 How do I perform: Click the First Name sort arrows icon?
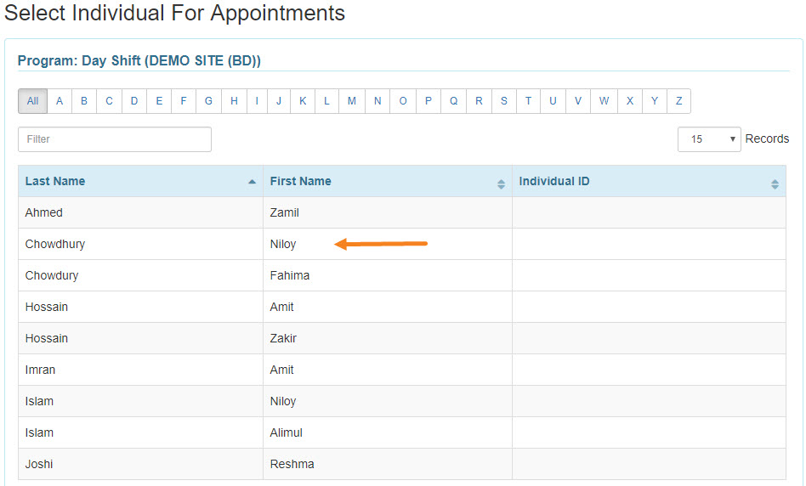point(501,184)
